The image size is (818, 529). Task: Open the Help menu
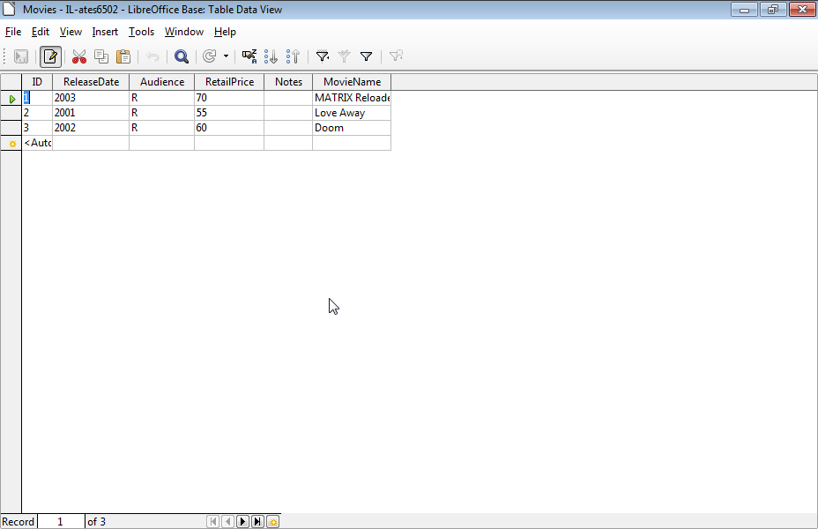point(225,32)
